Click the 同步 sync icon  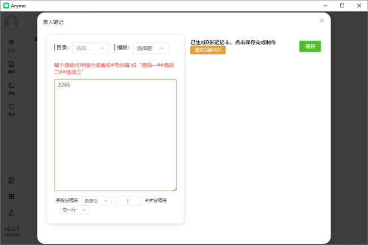11,109
